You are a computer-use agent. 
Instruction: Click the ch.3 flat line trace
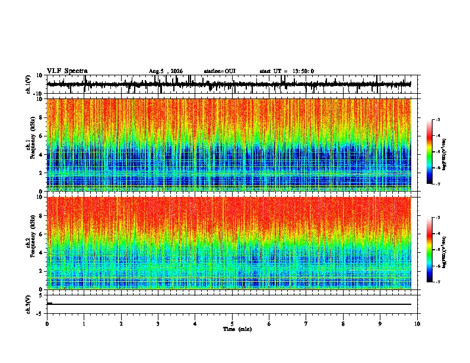(x=228, y=304)
